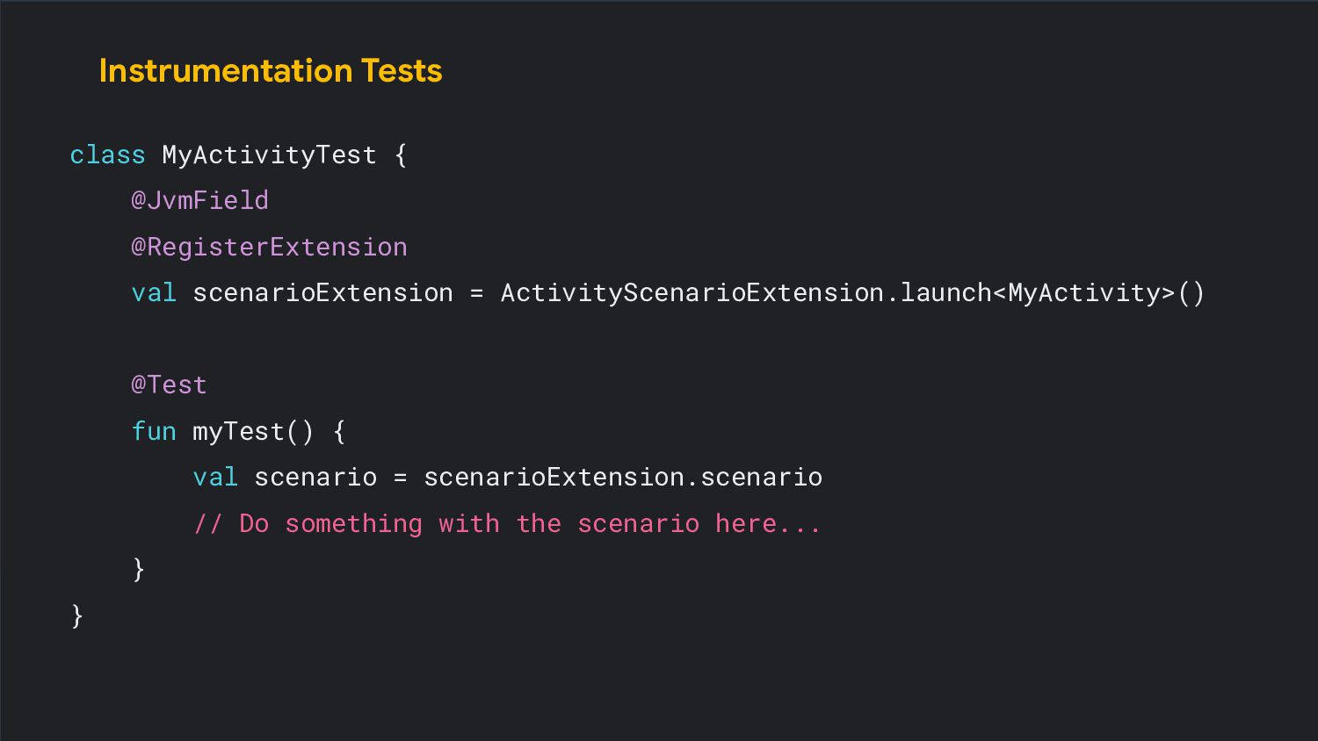Select the MyActivity type argument in angle brackets
1318x741 pixels.
(1090, 293)
